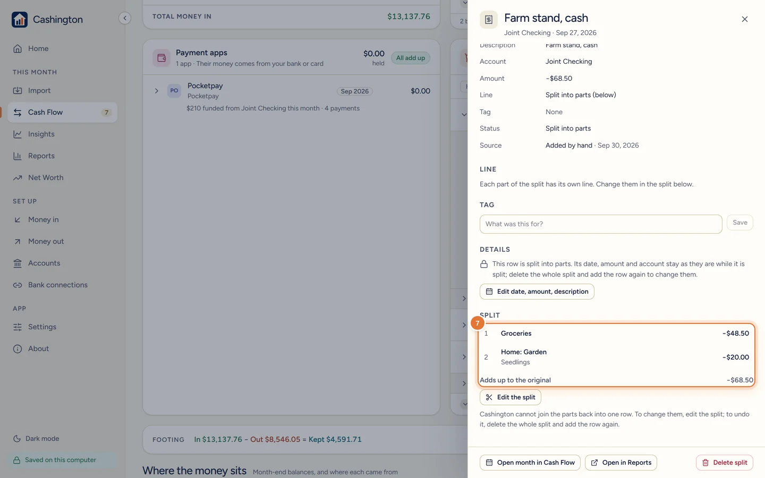Click the Adds up to the original row
This screenshot has width=765, height=478.
[x=616, y=380]
